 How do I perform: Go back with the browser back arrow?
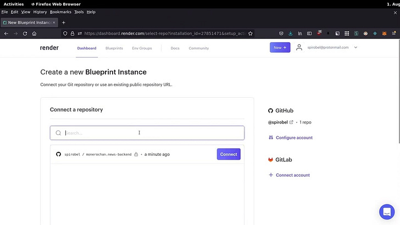(x=6, y=33)
